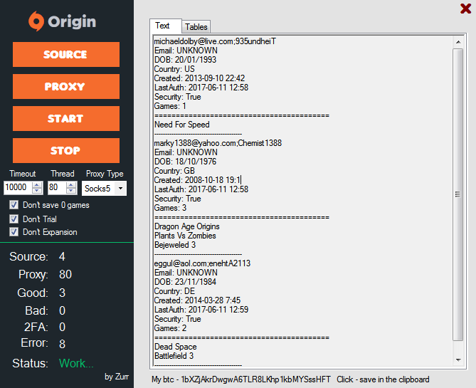
Task: Close the window with the red X
Action: 465,9
